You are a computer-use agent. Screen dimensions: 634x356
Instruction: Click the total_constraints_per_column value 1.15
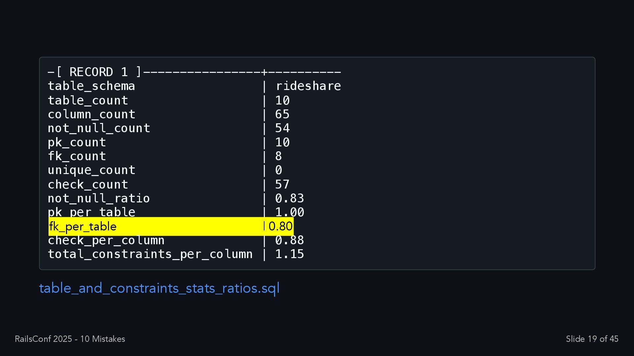pyautogui.click(x=290, y=254)
